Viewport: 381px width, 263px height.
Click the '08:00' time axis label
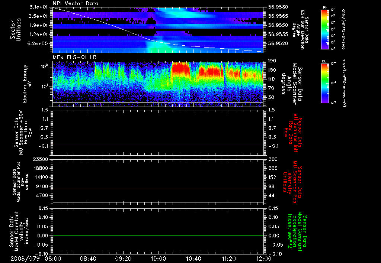[53, 259]
